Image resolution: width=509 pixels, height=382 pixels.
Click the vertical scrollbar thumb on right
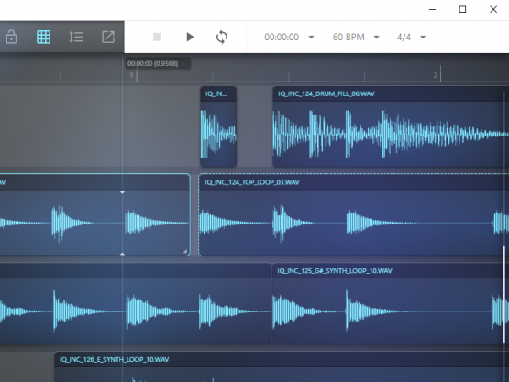[504, 294]
